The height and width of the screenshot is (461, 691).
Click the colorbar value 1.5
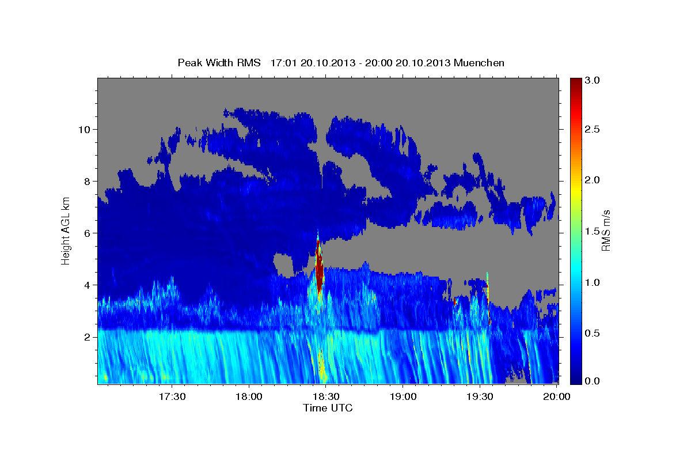[593, 231]
